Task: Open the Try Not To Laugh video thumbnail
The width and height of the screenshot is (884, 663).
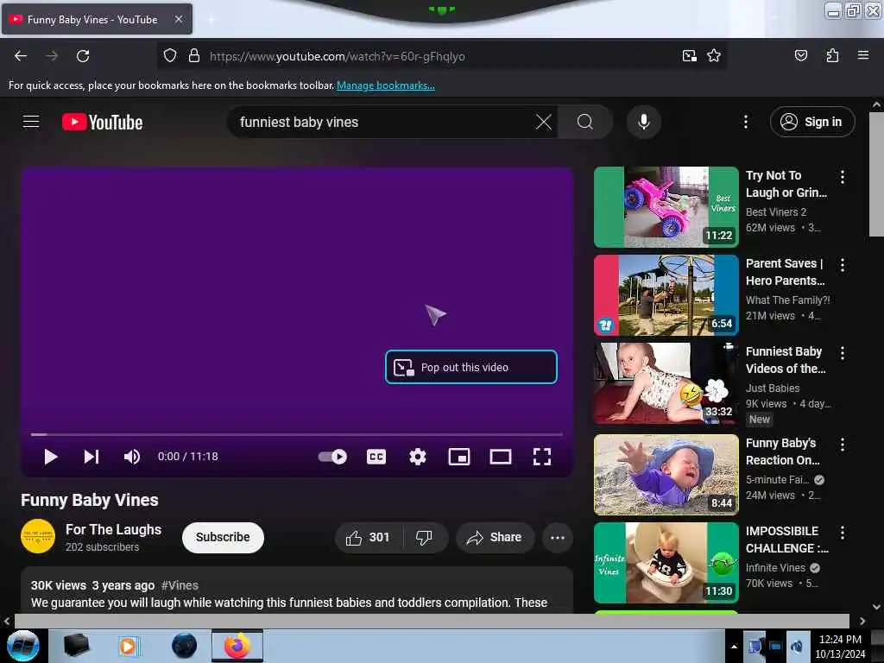Action: click(x=666, y=207)
